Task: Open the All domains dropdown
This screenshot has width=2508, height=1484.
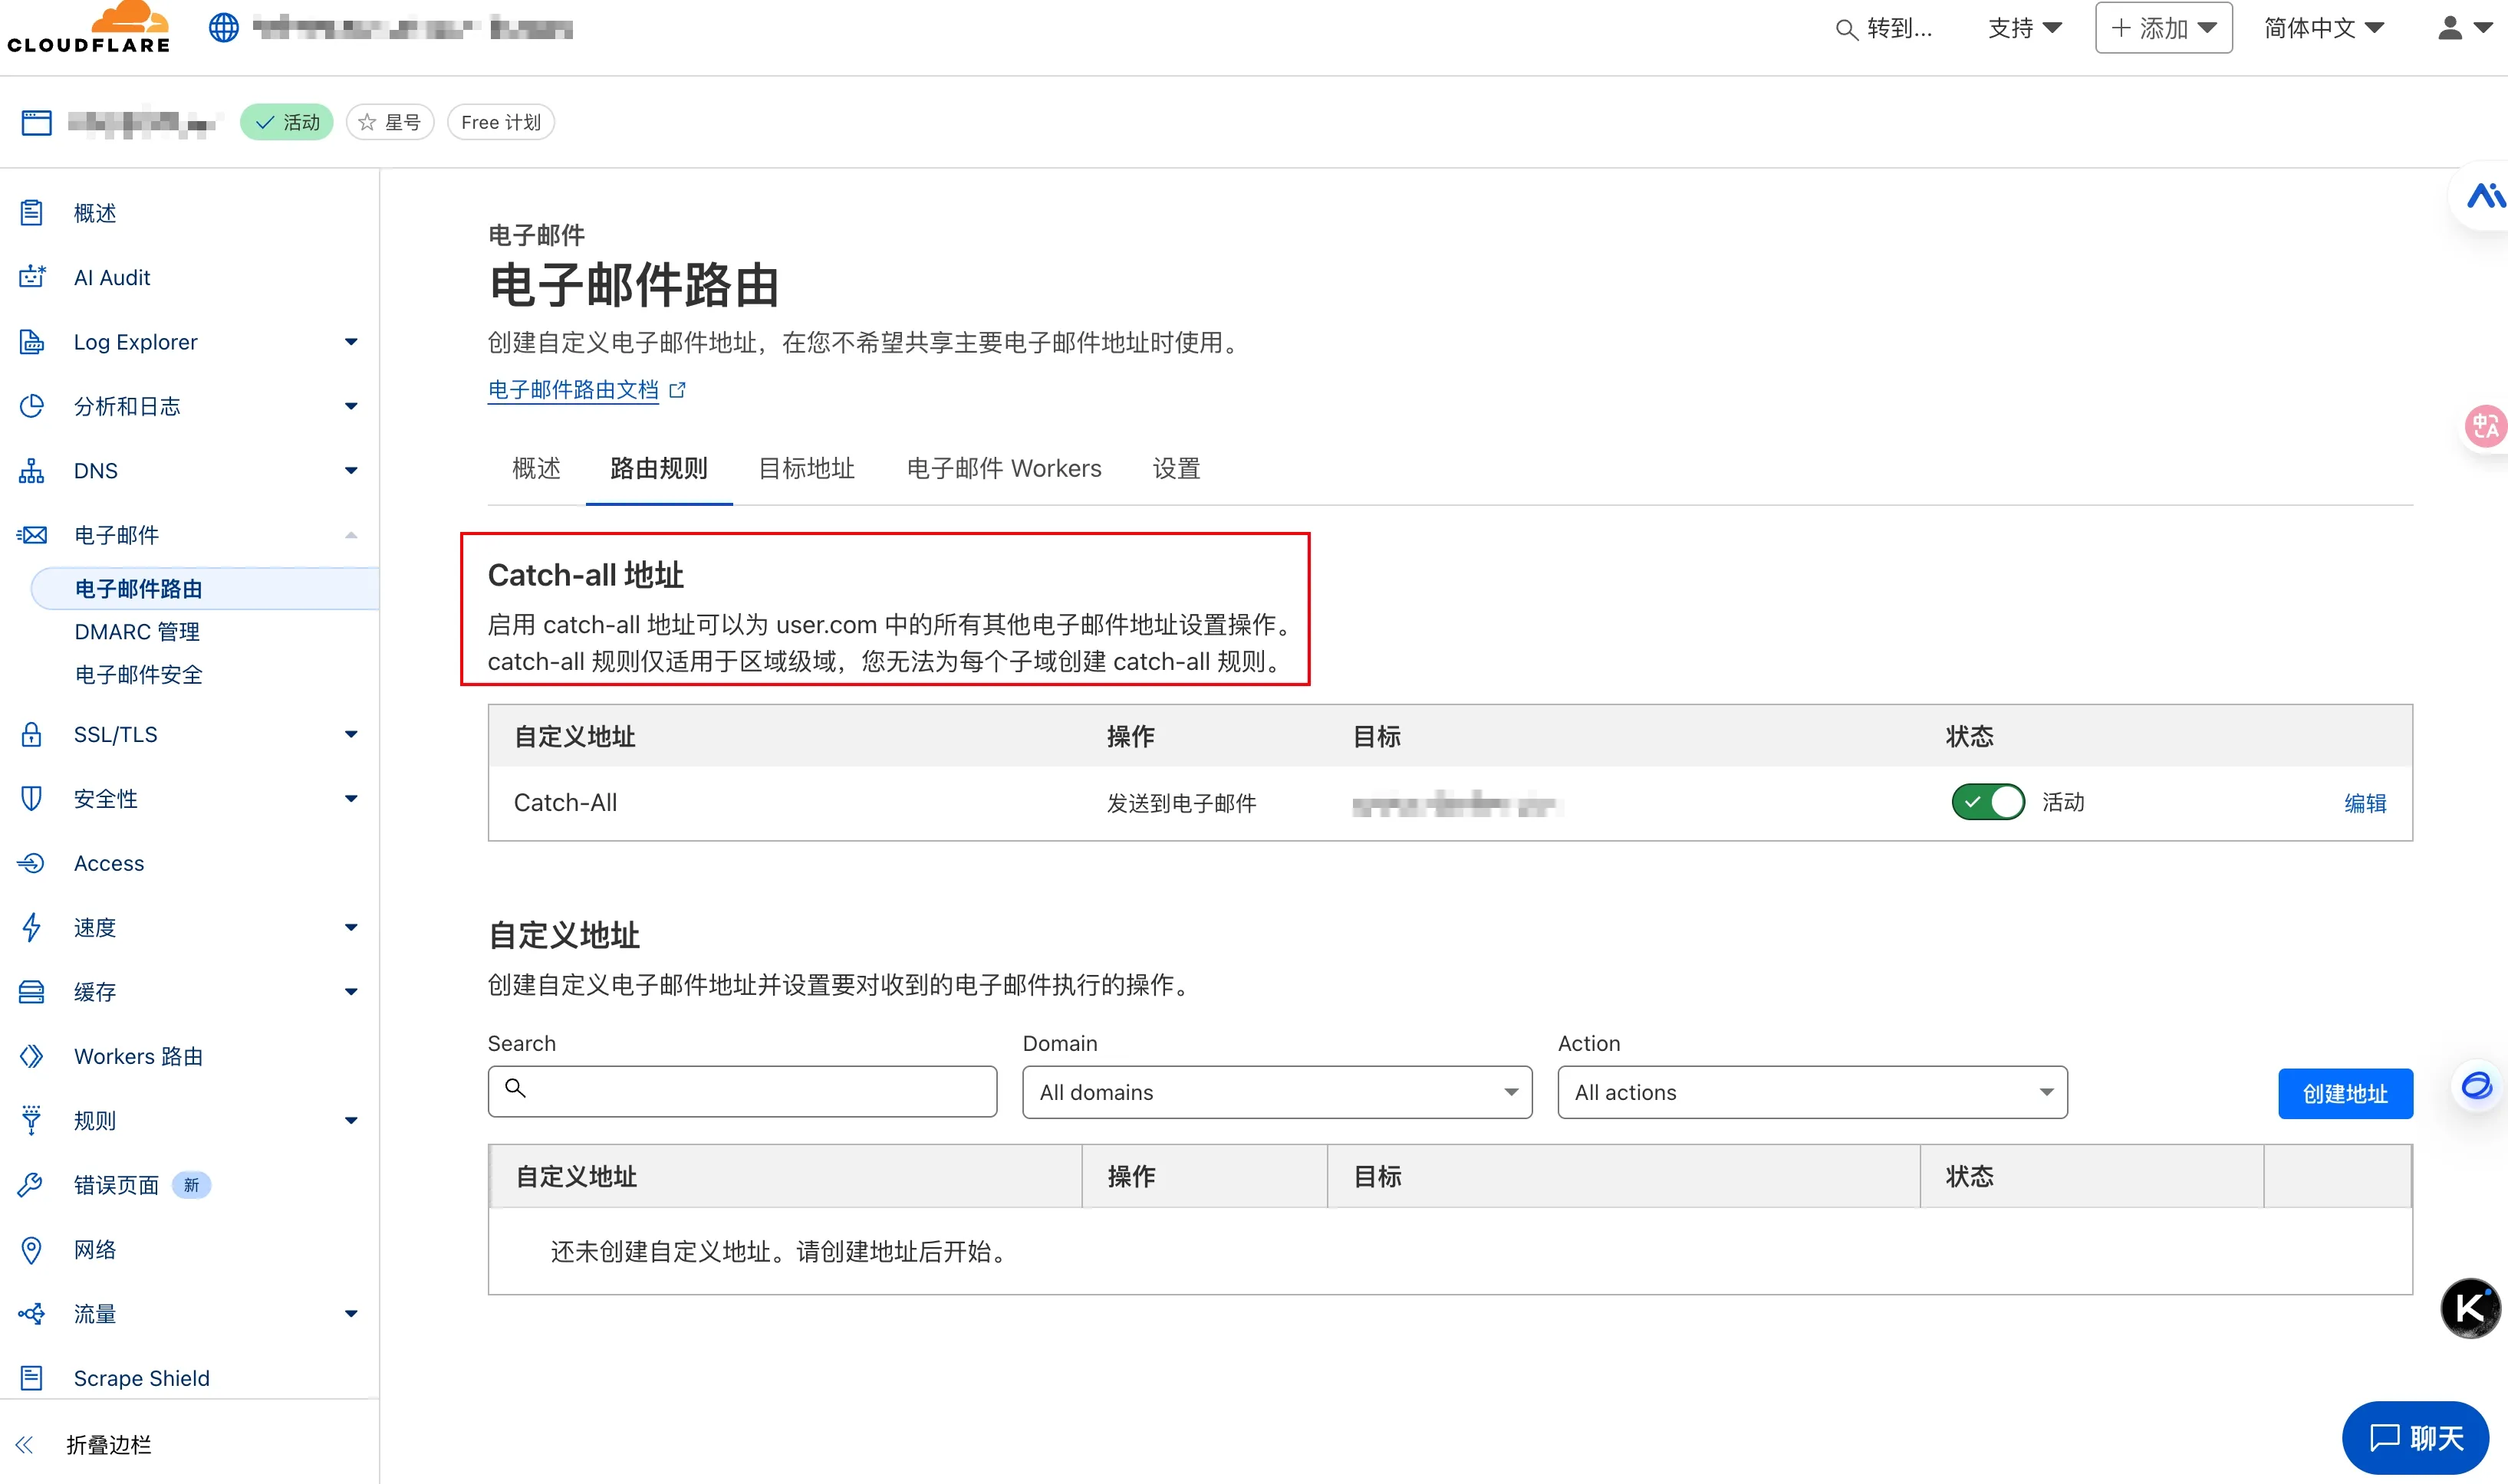Action: 1276,1092
